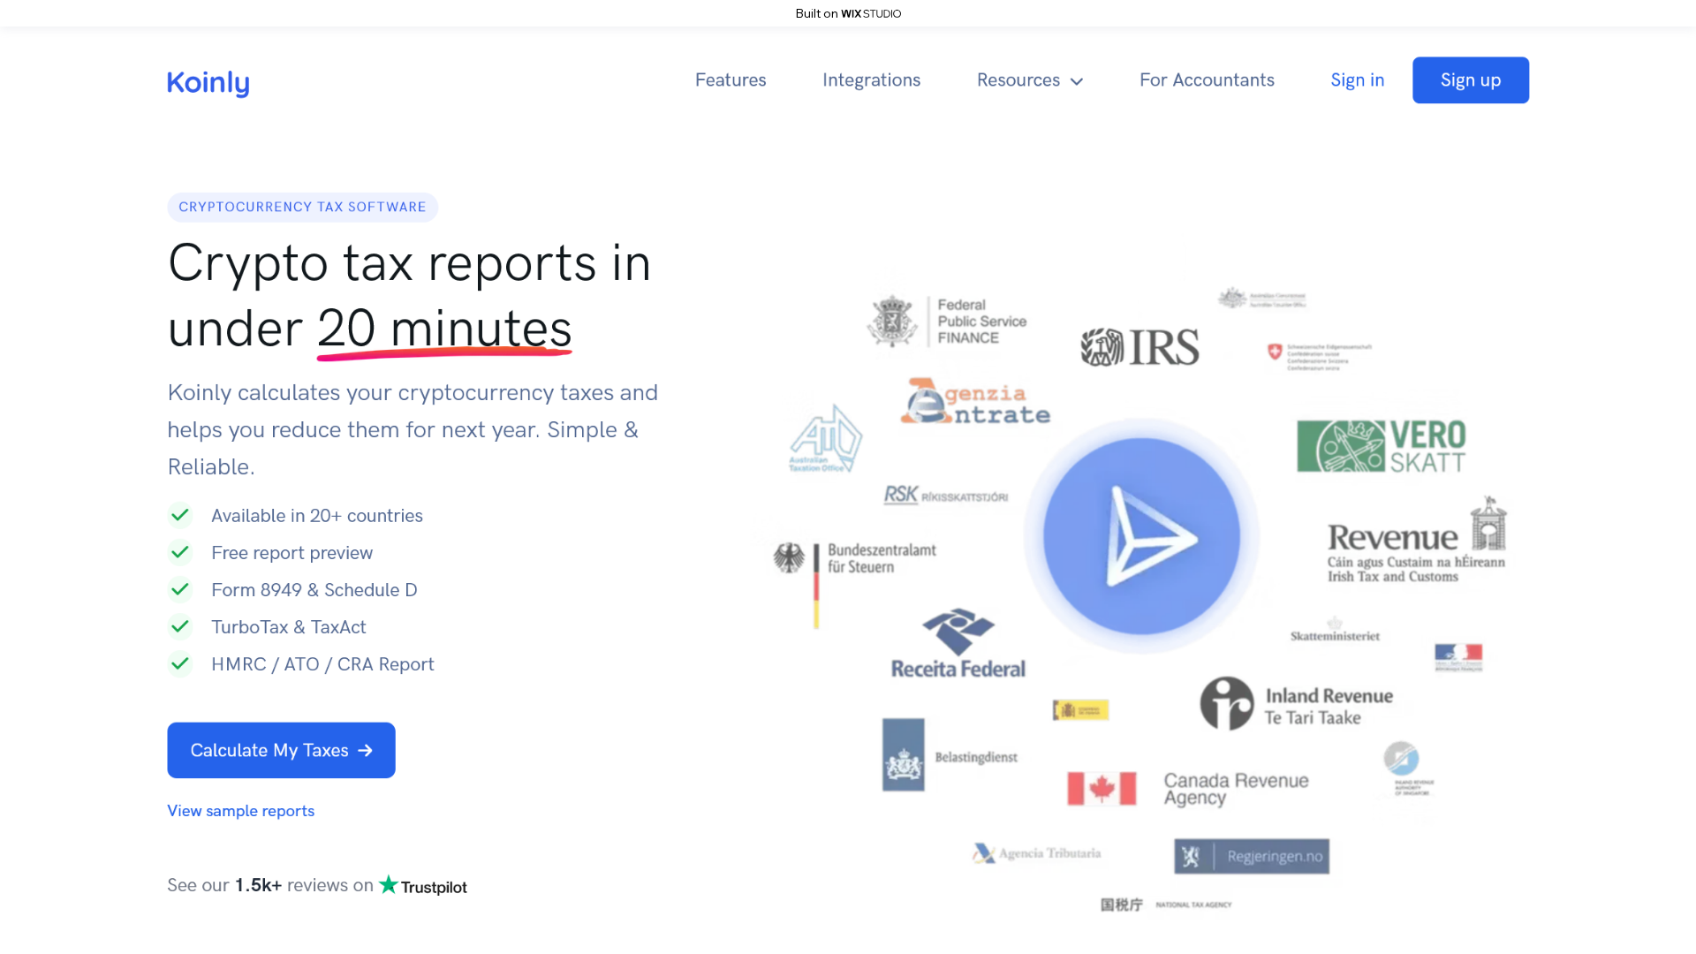This screenshot has height=954, width=1696.
Task: Open the Features menu item
Action: point(731,80)
